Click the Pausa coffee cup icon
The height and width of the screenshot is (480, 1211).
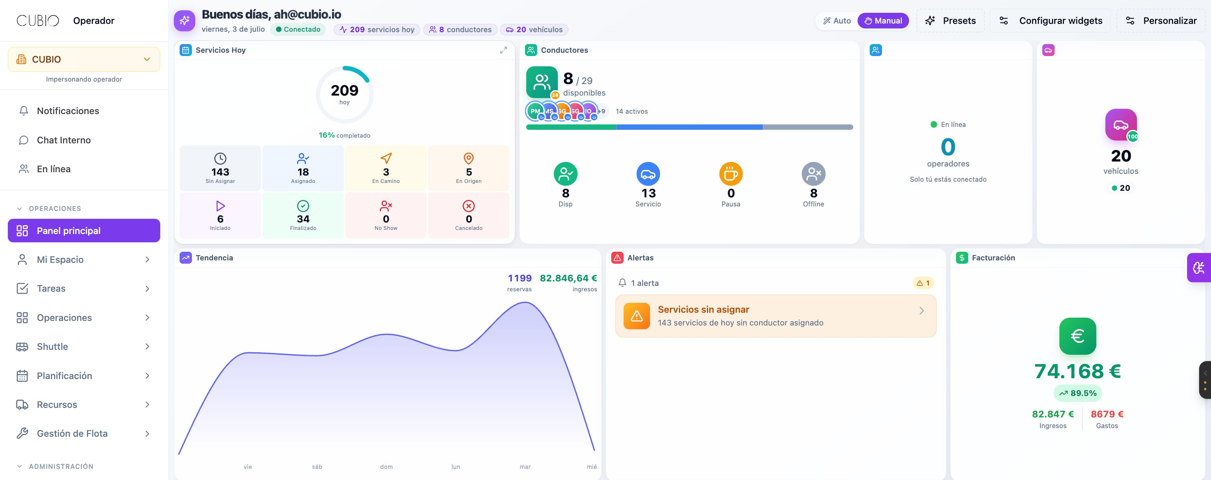[731, 174]
